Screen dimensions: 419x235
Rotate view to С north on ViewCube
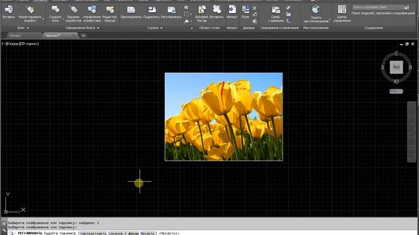click(x=396, y=54)
